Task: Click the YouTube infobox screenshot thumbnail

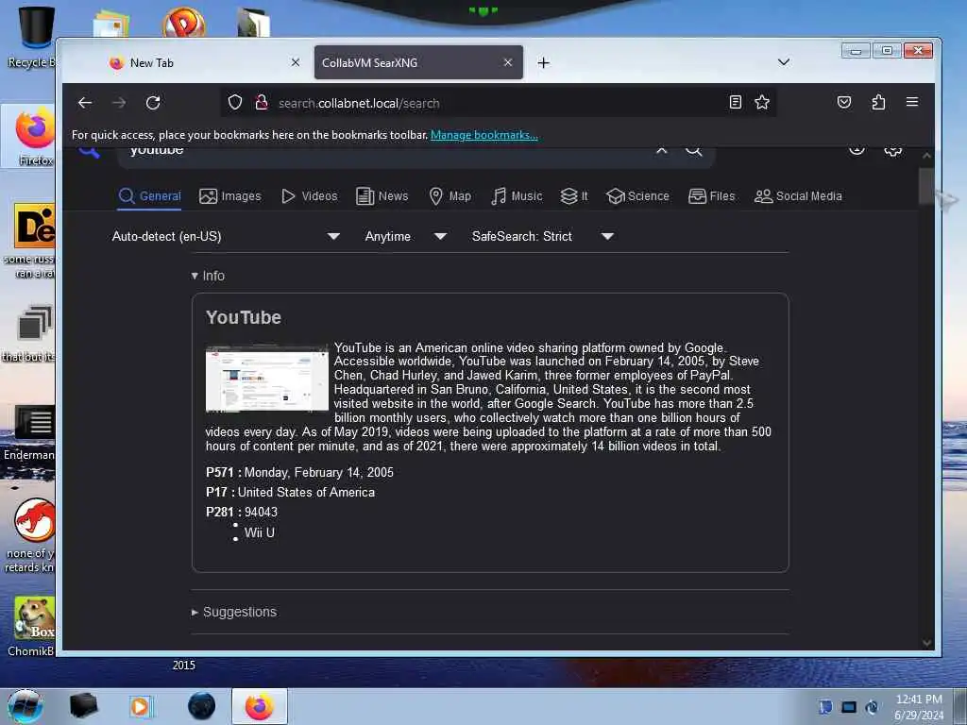Action: [267, 379]
